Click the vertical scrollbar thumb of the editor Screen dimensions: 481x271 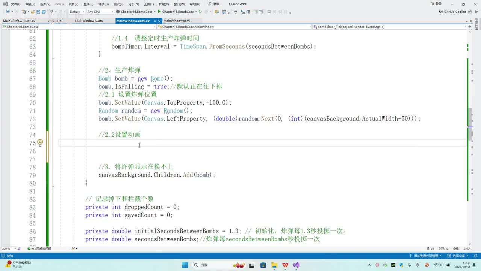(x=470, y=124)
